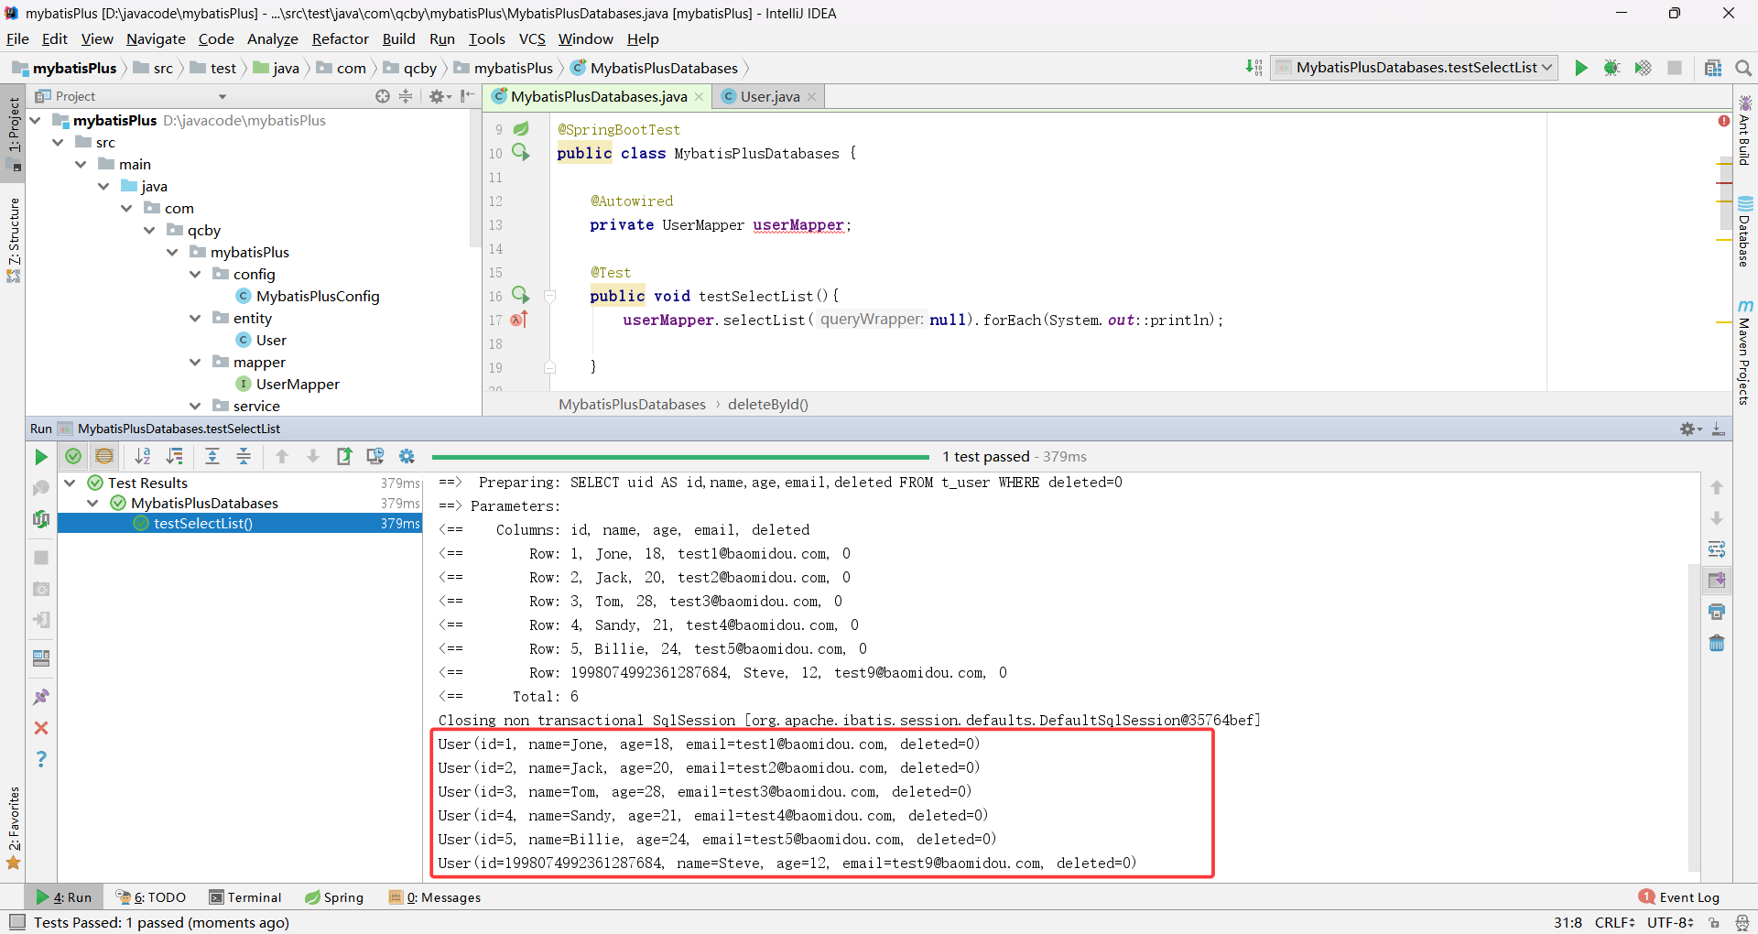Collapse the mapper package node
The height and width of the screenshot is (934, 1758).
[x=195, y=362]
